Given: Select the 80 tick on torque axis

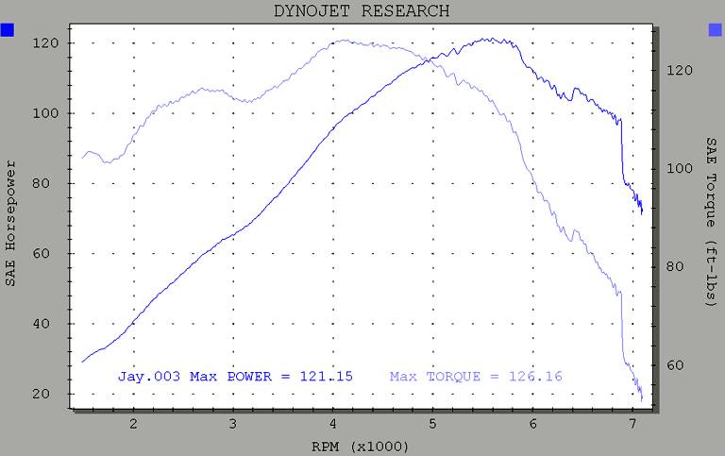Looking at the screenshot, I should tap(675, 266).
